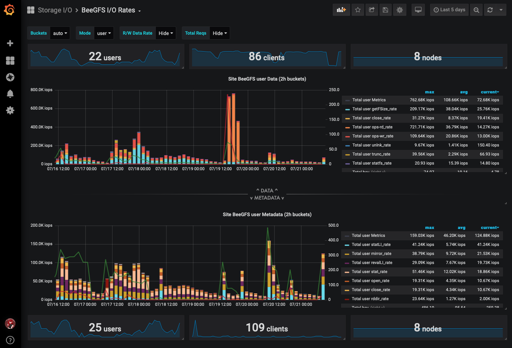Image resolution: width=512 pixels, height=348 pixels.
Task: Click color swatch for Metadata close_rate
Action: point(347,290)
